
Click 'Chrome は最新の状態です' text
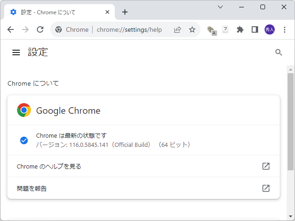click(71, 135)
